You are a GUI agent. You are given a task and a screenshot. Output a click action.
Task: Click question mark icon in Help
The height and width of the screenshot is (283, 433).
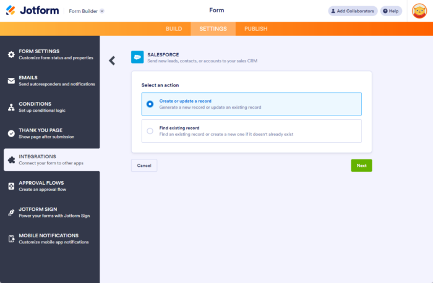(385, 11)
